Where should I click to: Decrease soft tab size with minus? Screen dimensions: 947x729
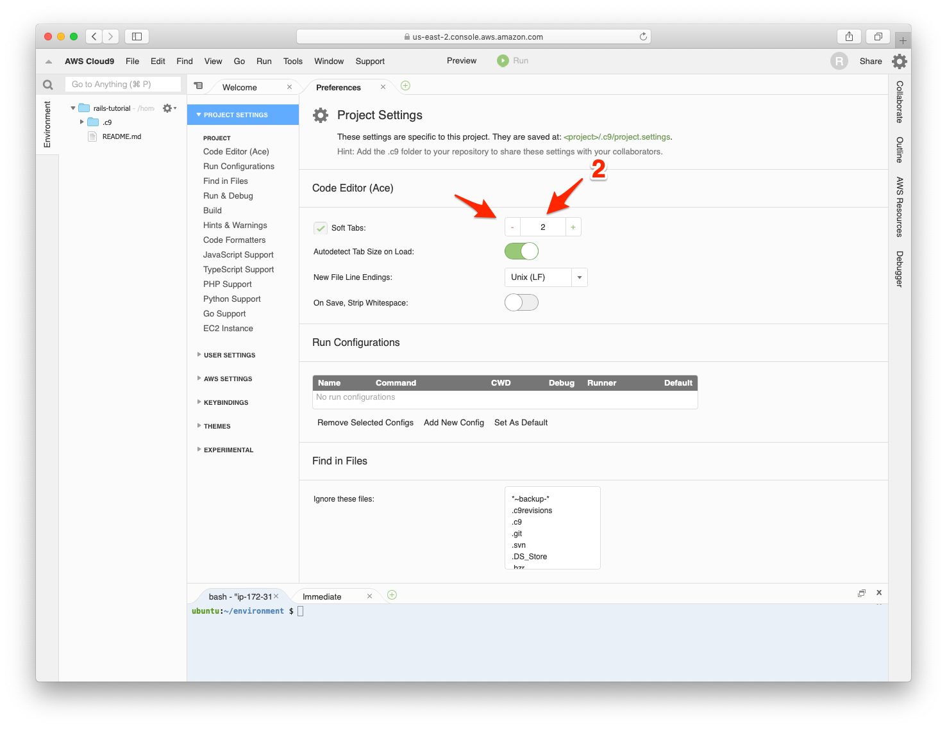pyautogui.click(x=512, y=227)
